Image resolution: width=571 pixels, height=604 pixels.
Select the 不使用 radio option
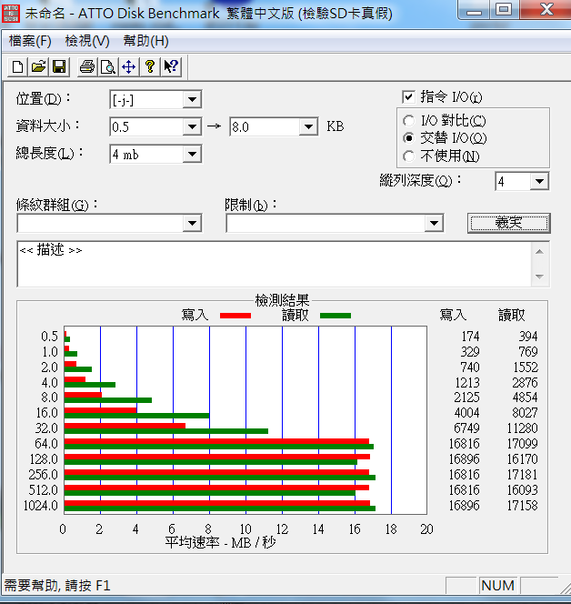[408, 156]
